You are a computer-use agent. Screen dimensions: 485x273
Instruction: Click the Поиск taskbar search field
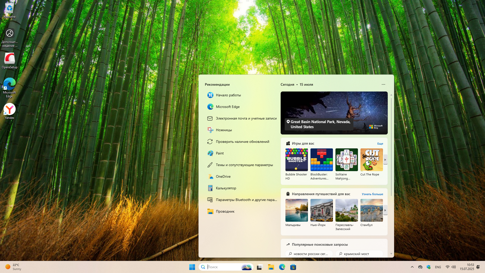coord(222,267)
